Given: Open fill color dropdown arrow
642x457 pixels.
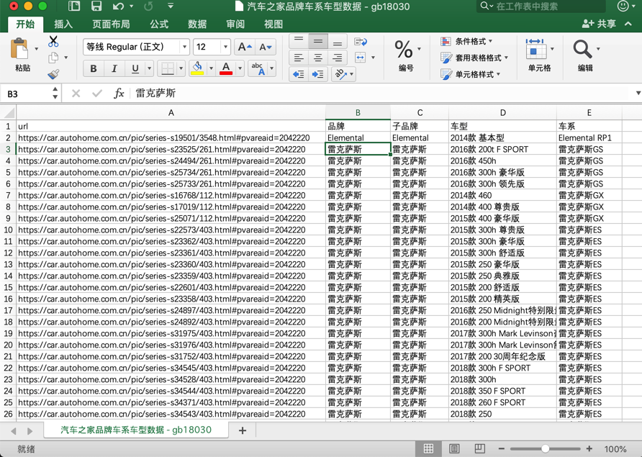Looking at the screenshot, I should coord(212,68).
